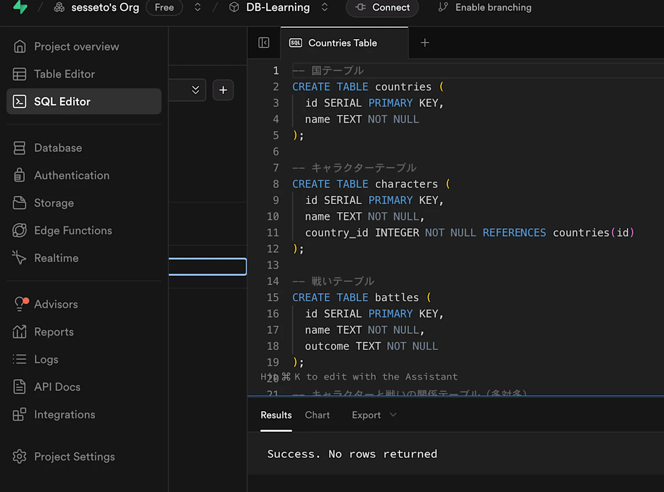Click Enable branching
Image resolution: width=664 pixels, height=492 pixels.
coord(485,8)
